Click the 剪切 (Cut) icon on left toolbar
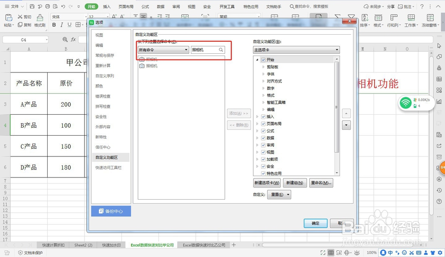Viewport: 445px width, 257px height. coord(20,16)
